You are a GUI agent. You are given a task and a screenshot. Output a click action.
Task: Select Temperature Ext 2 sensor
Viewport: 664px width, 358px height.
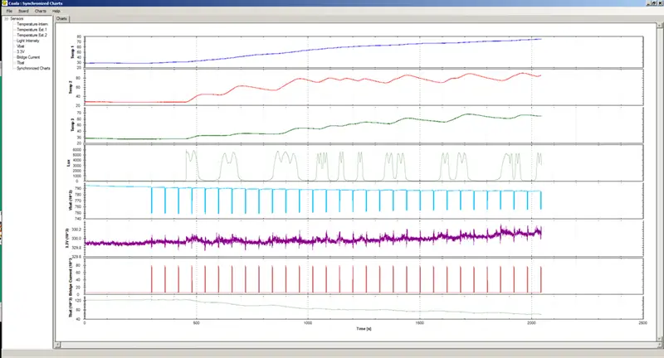pyautogui.click(x=32, y=35)
